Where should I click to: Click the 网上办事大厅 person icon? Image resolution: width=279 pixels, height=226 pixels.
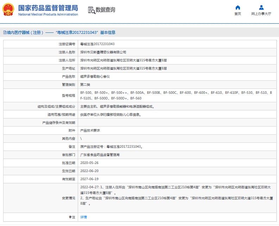tap(261, 7)
